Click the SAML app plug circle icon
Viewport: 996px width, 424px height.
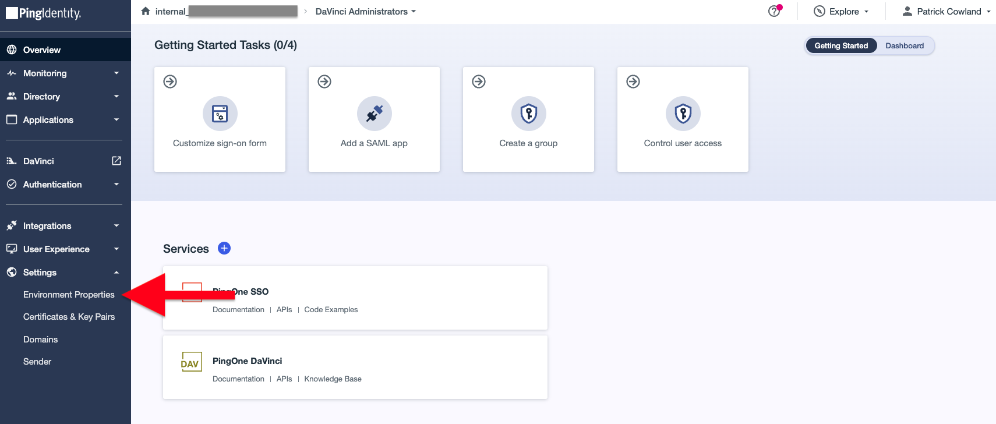coord(375,114)
